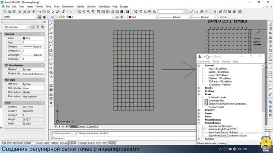273x153 pixels.
Task: Toggle DYN input in status bar
Action: pyautogui.click(x=98, y=143)
